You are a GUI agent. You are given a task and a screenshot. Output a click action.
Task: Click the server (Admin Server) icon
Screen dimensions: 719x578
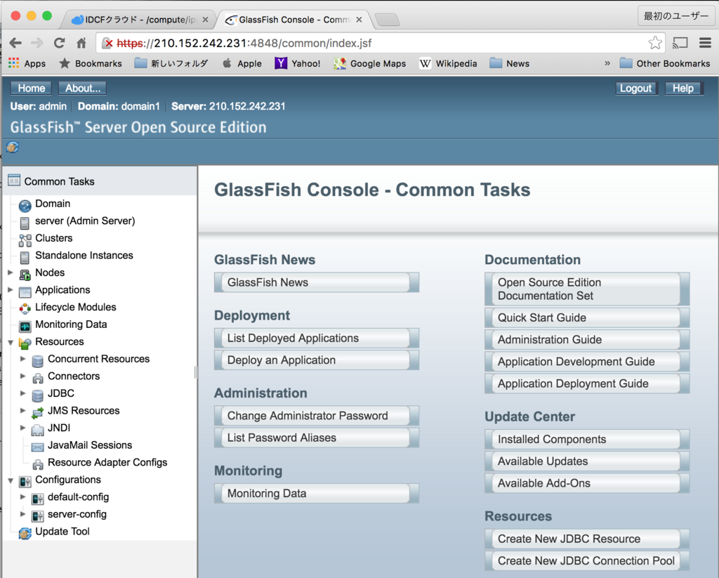(25, 223)
